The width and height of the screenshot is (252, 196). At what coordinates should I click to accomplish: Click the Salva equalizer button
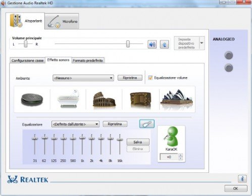click(138, 142)
